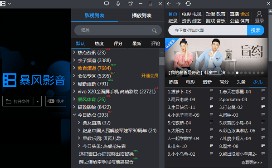Collapse 今日热点 (393) category
The image size is (272, 168).
pos(74,115)
